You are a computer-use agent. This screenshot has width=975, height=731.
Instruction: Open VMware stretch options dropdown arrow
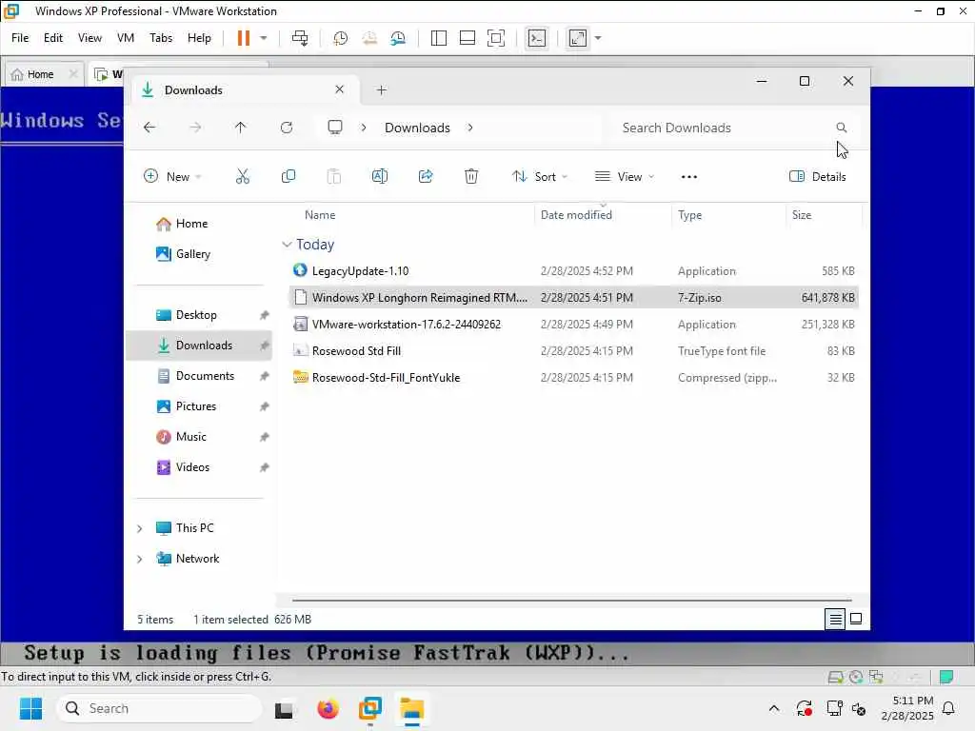pos(598,38)
